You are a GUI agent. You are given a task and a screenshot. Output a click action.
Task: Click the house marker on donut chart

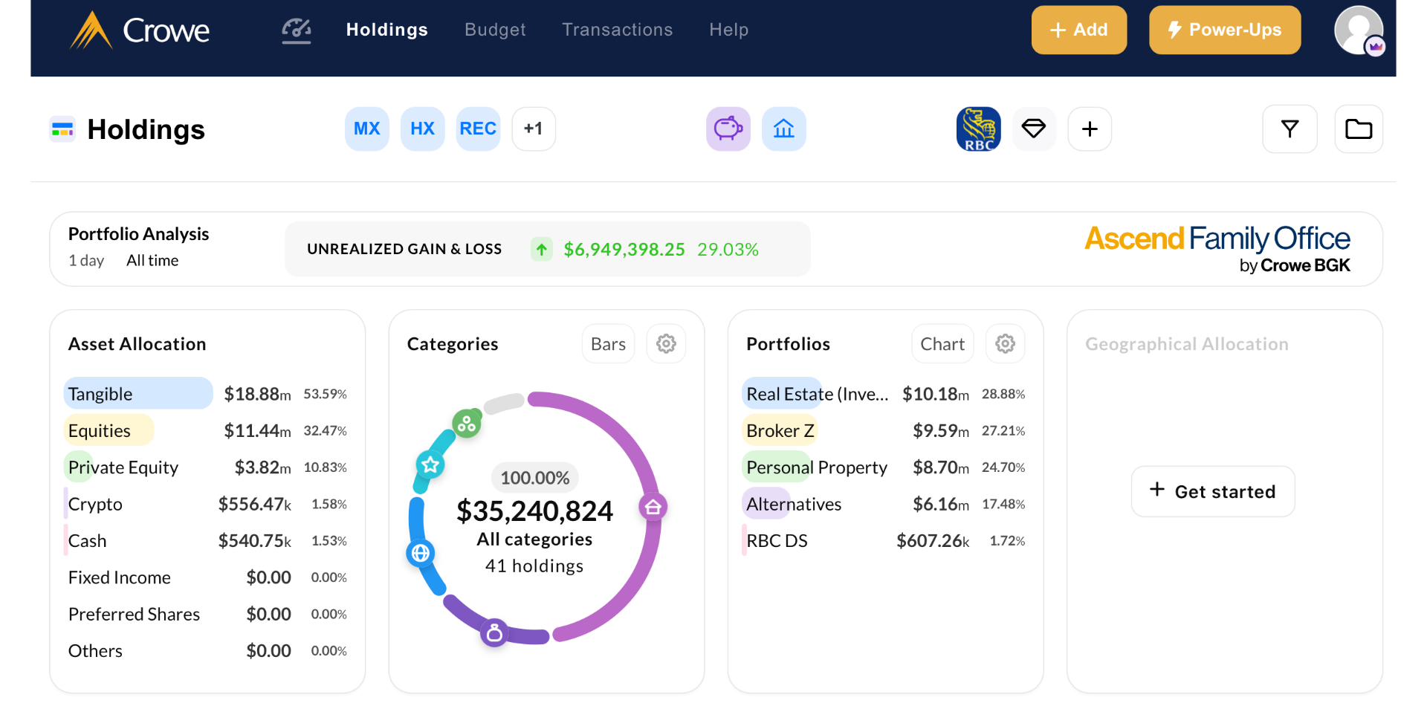[x=653, y=508]
